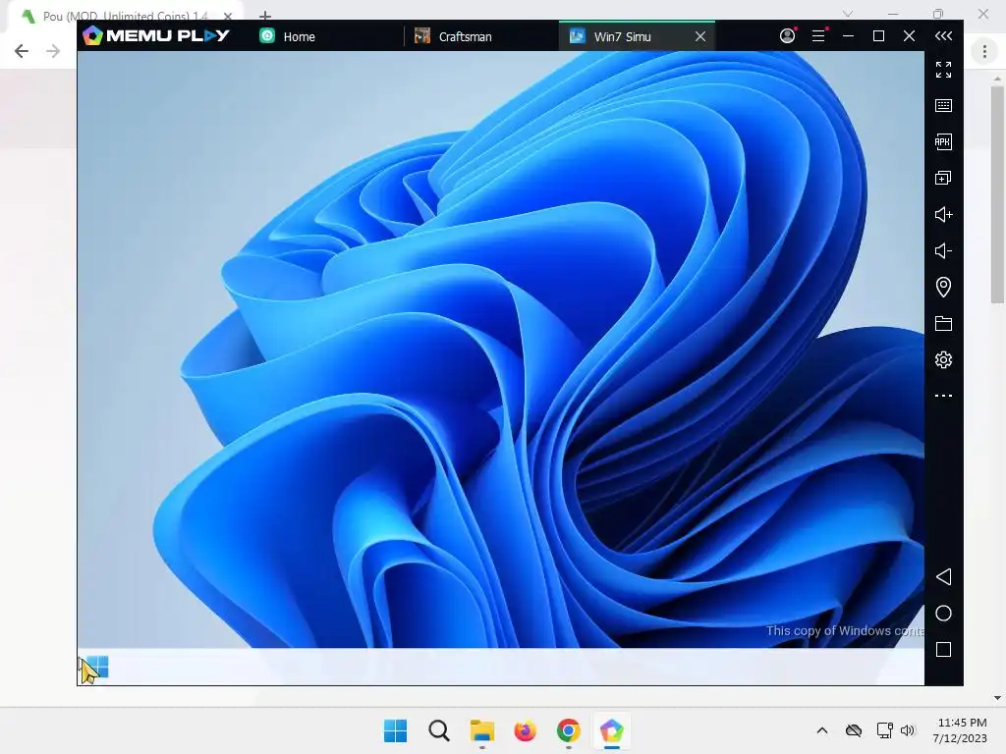The height and width of the screenshot is (754, 1006).
Task: Open the Windows 11 Start menu on taskbar
Action: [x=395, y=730]
